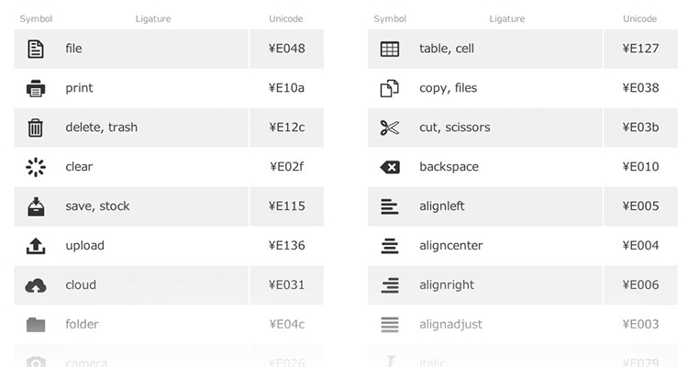The image size is (688, 367).
Task: Click the scissors cut icon
Action: coord(390,128)
